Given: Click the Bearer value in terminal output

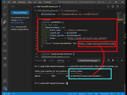Looking at the screenshot, I should coord(38,76).
